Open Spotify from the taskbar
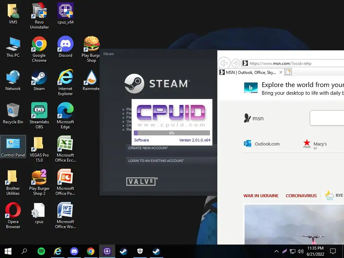The width and height of the screenshot is (344, 258). [41, 251]
